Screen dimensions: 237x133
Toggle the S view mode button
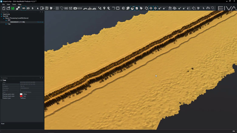pos(33,8)
